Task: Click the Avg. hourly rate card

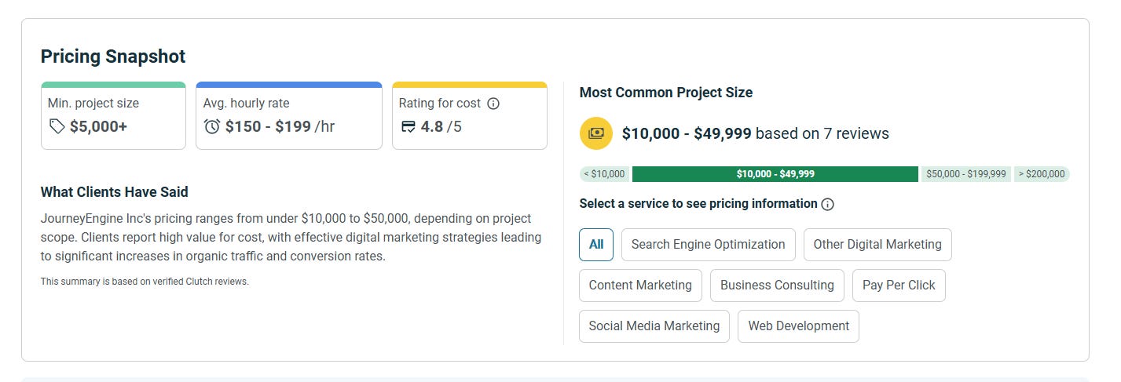Action: 289,115
